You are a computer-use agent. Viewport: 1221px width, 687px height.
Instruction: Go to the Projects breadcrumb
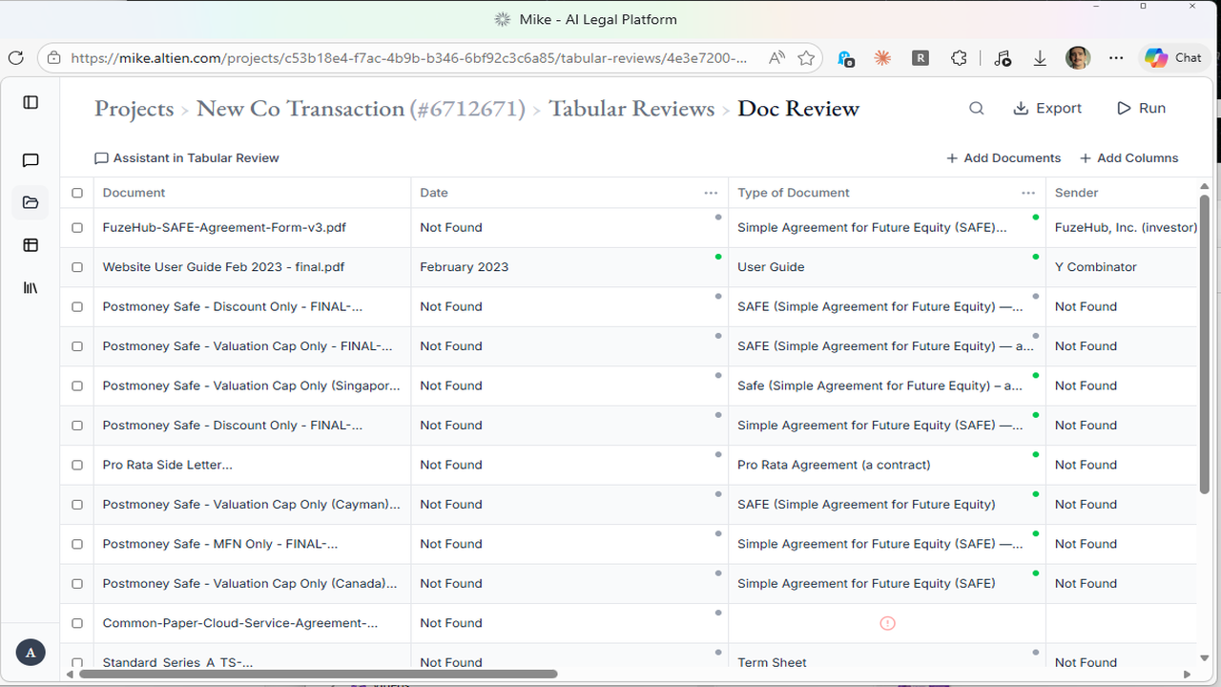(134, 109)
